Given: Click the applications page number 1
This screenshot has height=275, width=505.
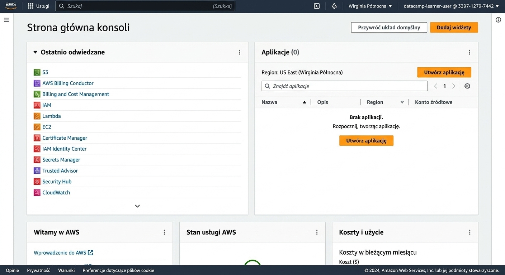Looking at the screenshot, I should click(x=445, y=86).
